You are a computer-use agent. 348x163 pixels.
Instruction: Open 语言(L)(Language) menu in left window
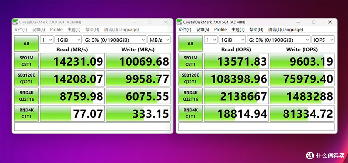(121, 30)
